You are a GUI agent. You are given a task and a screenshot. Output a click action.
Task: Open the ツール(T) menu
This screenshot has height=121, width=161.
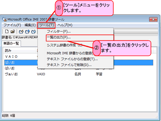(46, 25)
